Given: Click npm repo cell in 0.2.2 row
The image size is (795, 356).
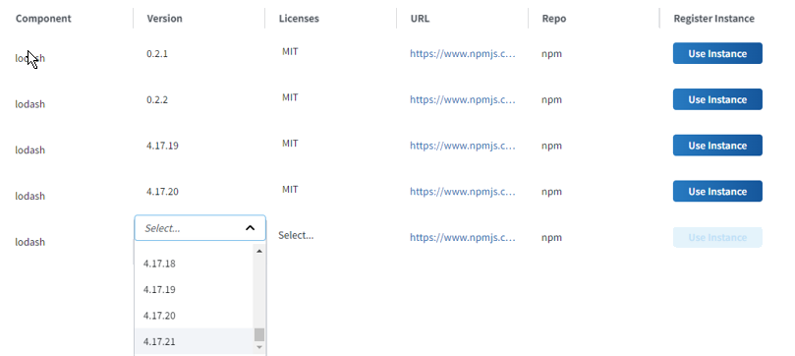Looking at the screenshot, I should click(x=551, y=100).
